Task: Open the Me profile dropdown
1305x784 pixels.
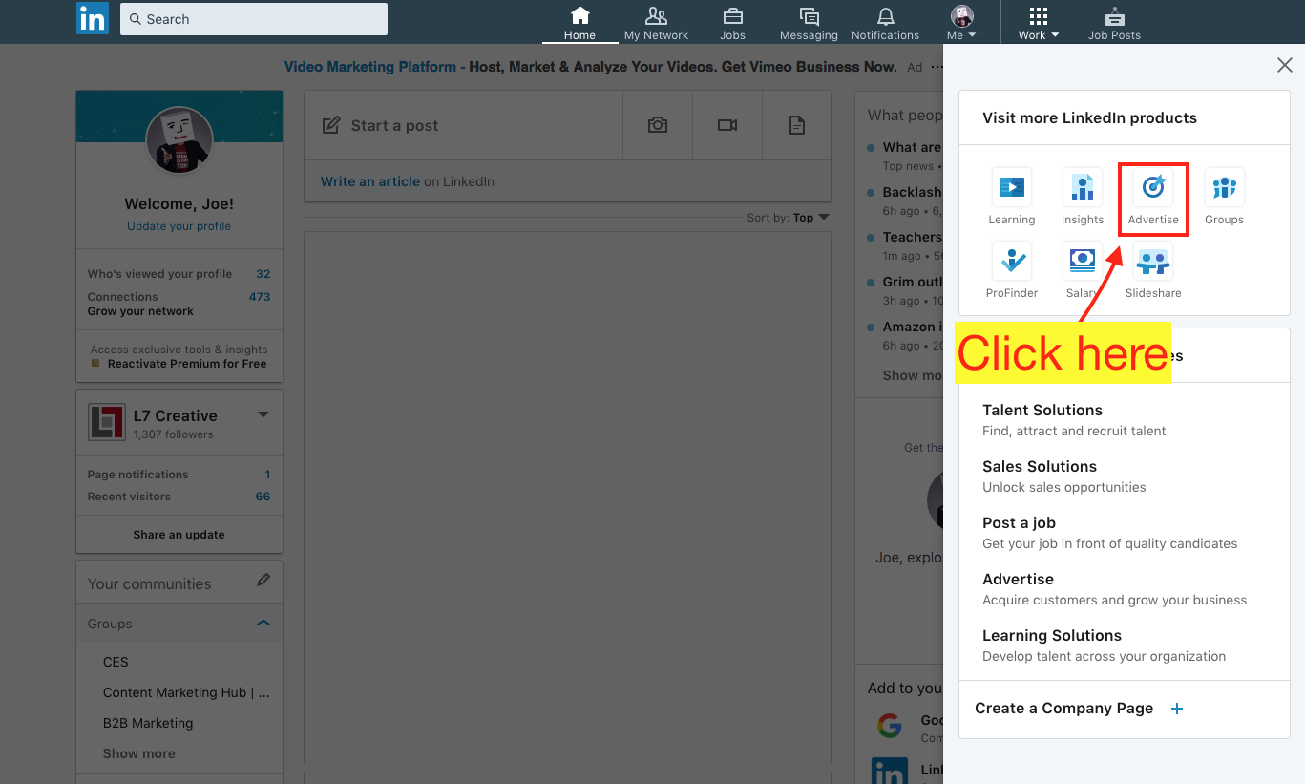Action: [961, 24]
